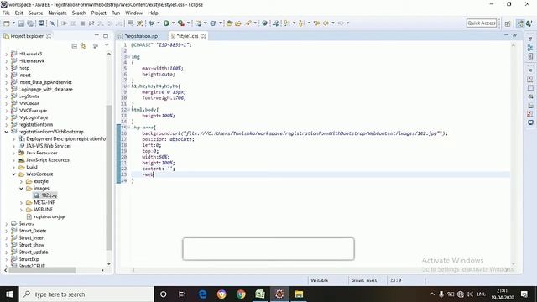Viewport: 537px width, 302px height.
Task: Expand the Struct_Delete project
Action: coord(6,231)
